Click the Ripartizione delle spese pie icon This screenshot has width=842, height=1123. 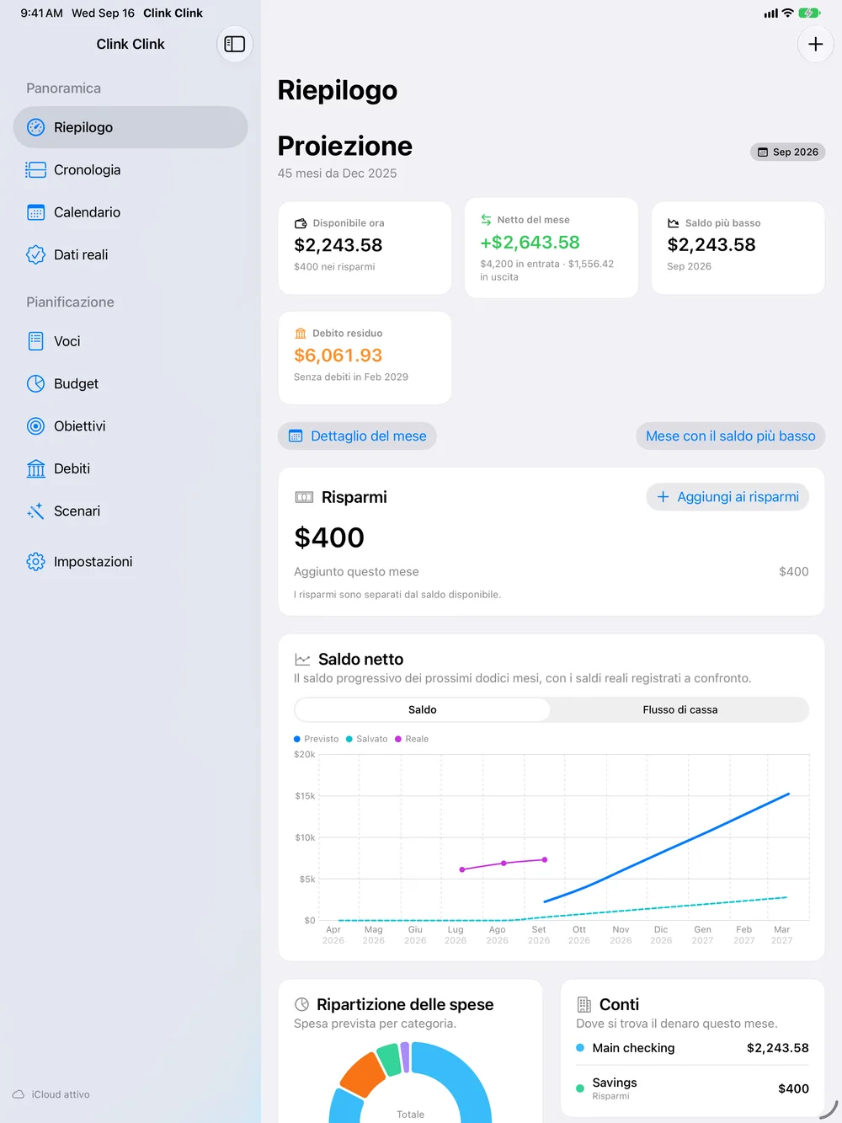coord(301,1004)
